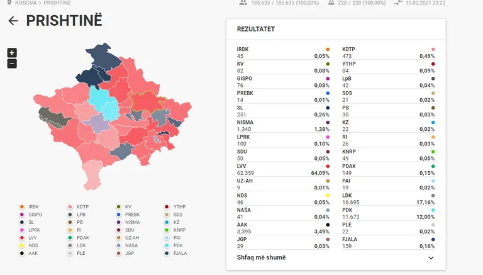Select the KDTP legend salmon dot

click(x=70, y=207)
